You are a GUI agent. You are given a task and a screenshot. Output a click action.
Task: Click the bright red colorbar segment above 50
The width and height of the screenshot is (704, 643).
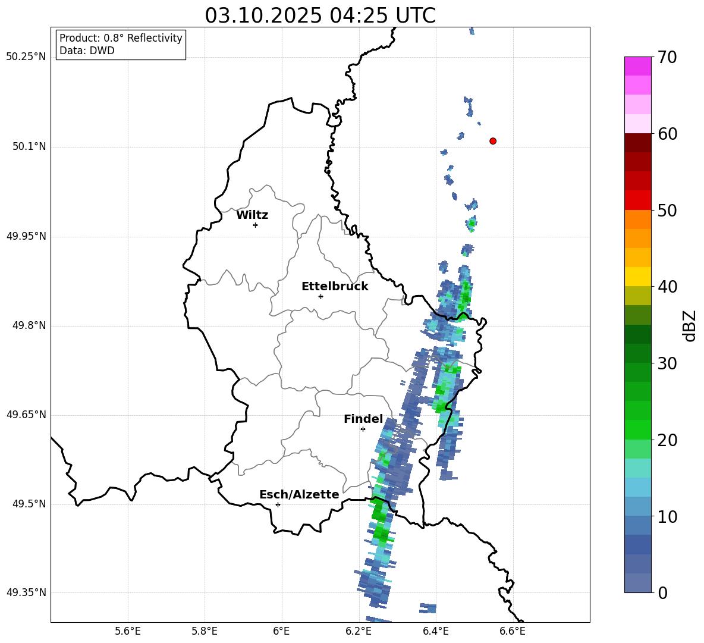click(637, 200)
